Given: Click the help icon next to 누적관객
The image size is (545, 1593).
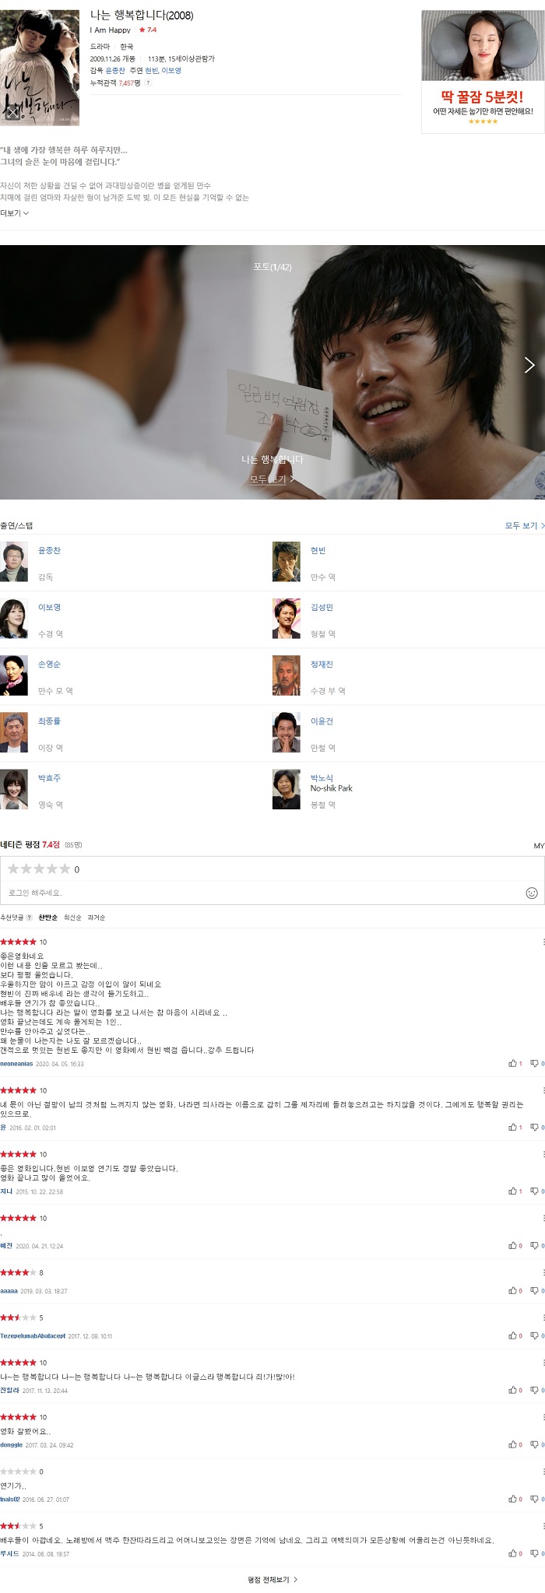Looking at the screenshot, I should pyautogui.click(x=149, y=82).
